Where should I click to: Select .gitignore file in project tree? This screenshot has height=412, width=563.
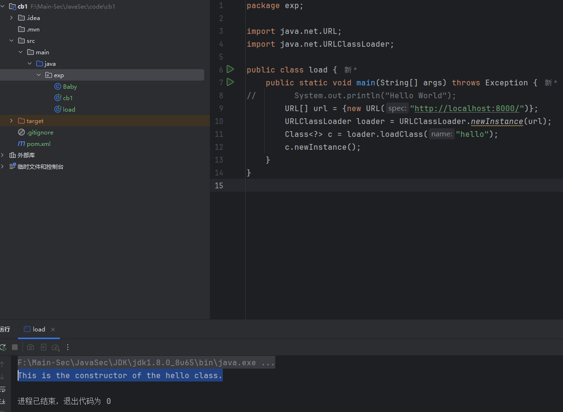tap(40, 132)
